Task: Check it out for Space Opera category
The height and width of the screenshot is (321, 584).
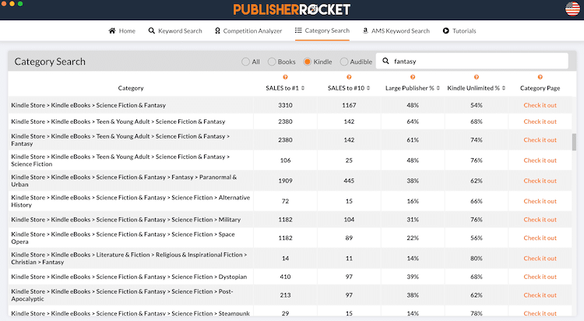Action: [x=540, y=238]
